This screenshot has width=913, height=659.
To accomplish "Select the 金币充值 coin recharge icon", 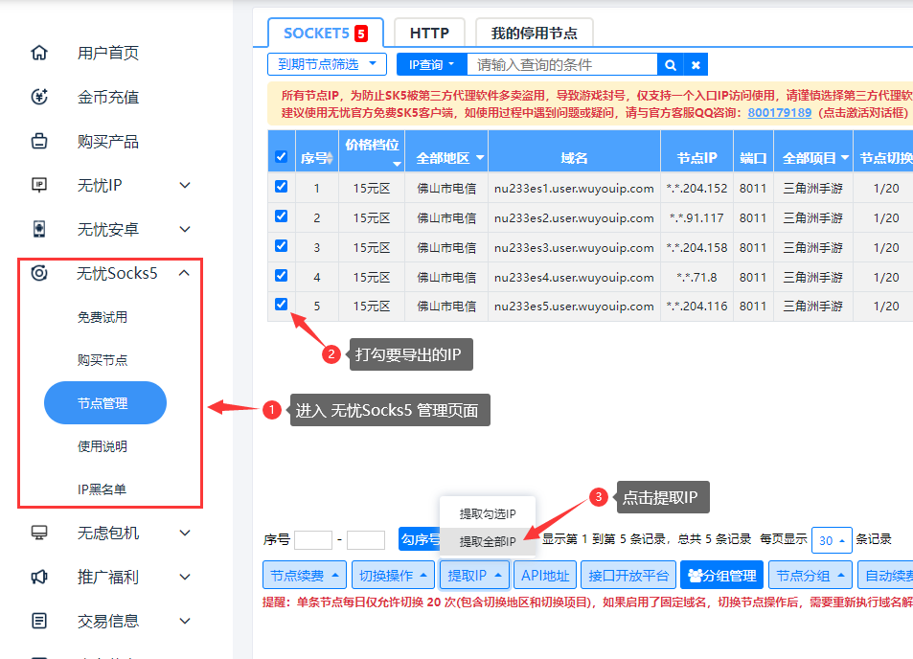I will 38,97.
